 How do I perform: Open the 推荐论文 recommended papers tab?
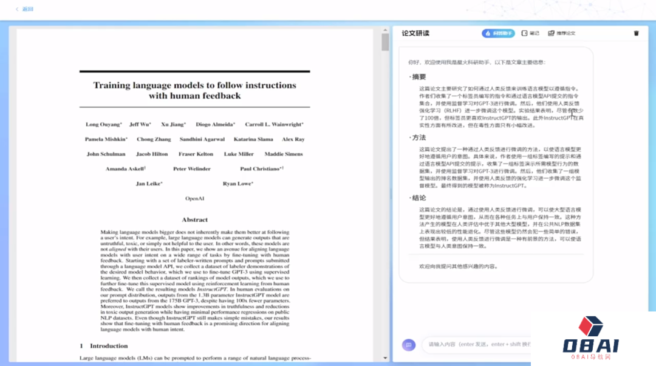click(x=562, y=33)
